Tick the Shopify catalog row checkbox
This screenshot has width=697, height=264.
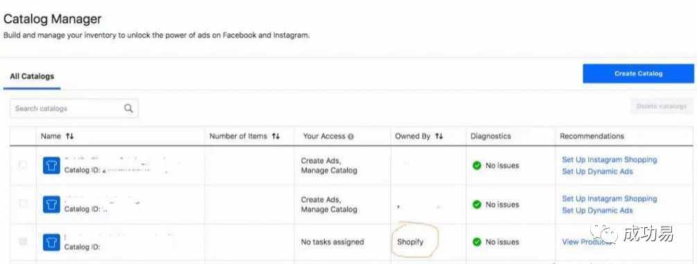click(23, 241)
